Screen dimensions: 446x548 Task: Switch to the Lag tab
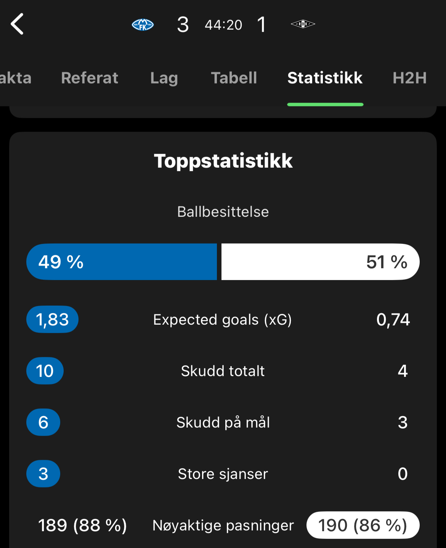[164, 78]
